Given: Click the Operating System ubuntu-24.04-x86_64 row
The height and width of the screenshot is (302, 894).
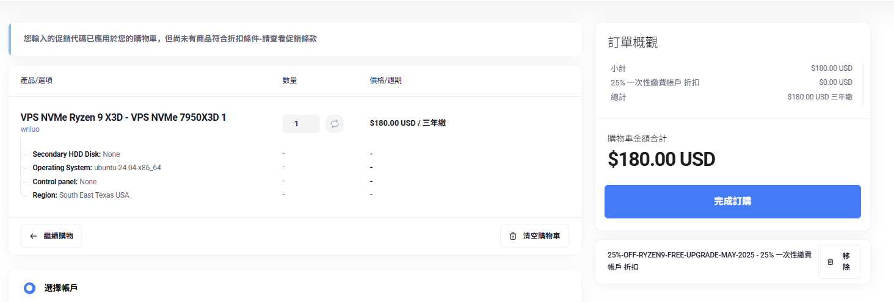Looking at the screenshot, I should click(x=96, y=168).
